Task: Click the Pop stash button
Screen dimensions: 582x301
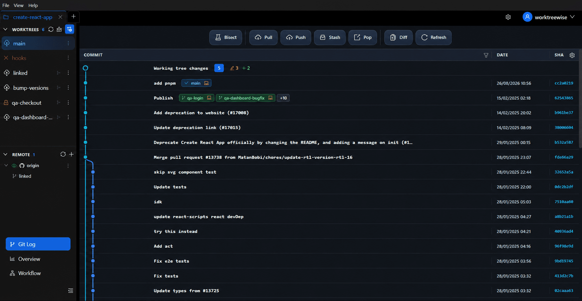Action: click(363, 37)
